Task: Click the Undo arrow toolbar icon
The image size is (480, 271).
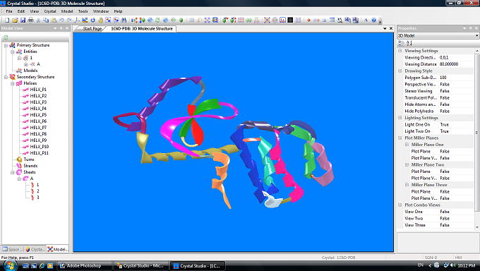Action: click(61, 20)
